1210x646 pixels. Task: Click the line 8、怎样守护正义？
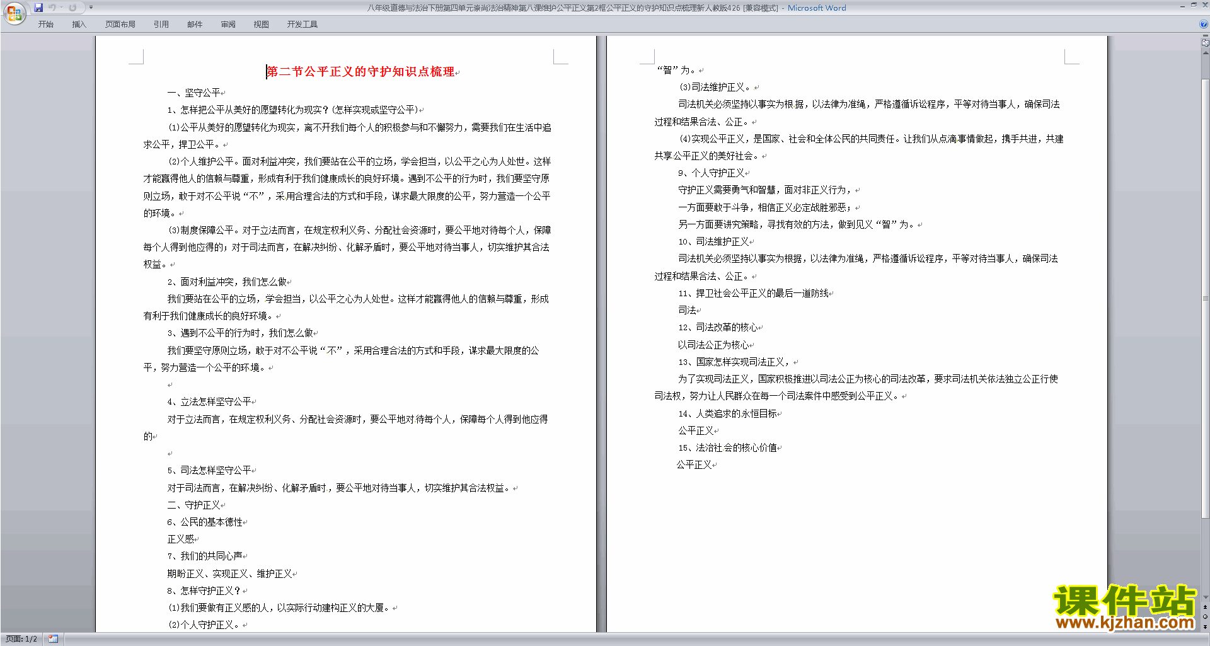click(204, 591)
